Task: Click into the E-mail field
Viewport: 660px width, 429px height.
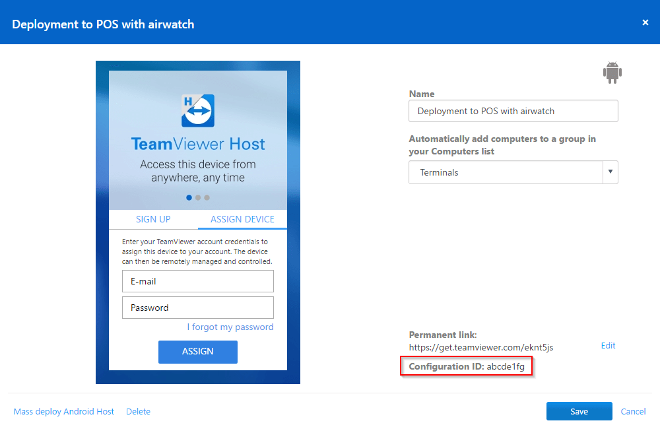Action: (198, 281)
